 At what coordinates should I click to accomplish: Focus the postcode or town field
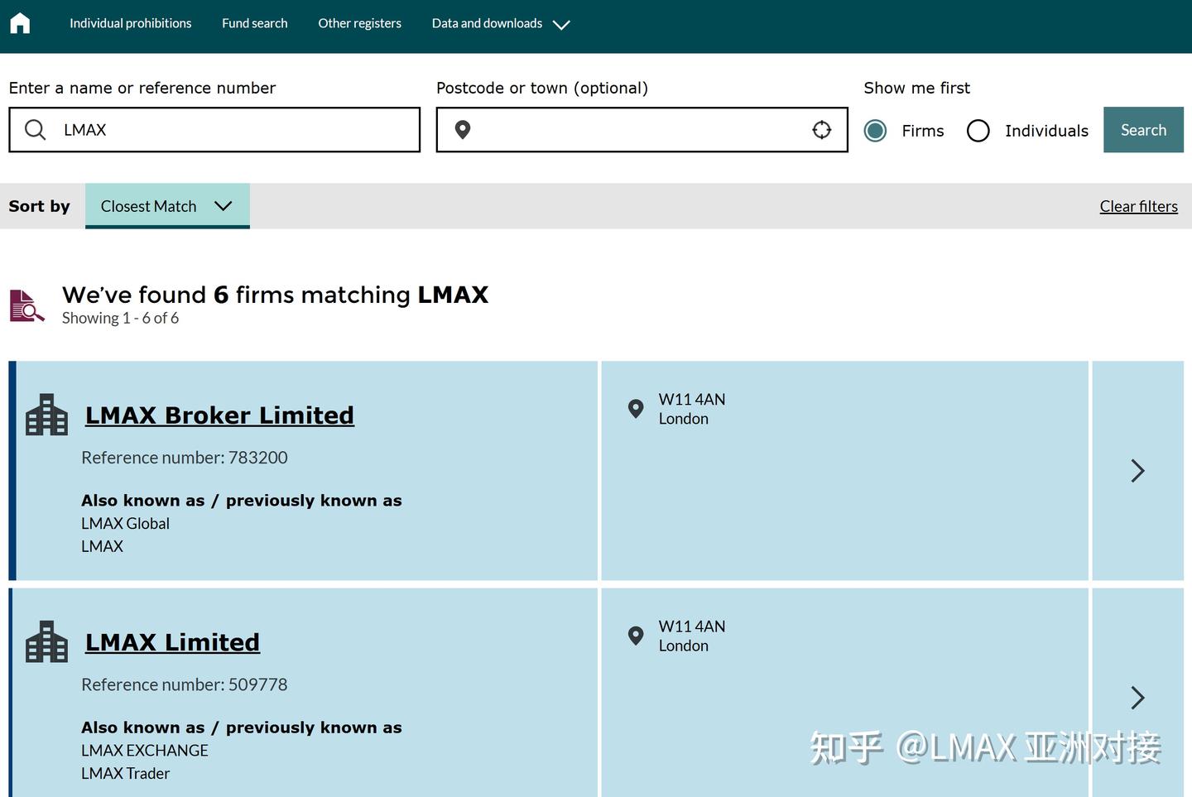coord(642,130)
